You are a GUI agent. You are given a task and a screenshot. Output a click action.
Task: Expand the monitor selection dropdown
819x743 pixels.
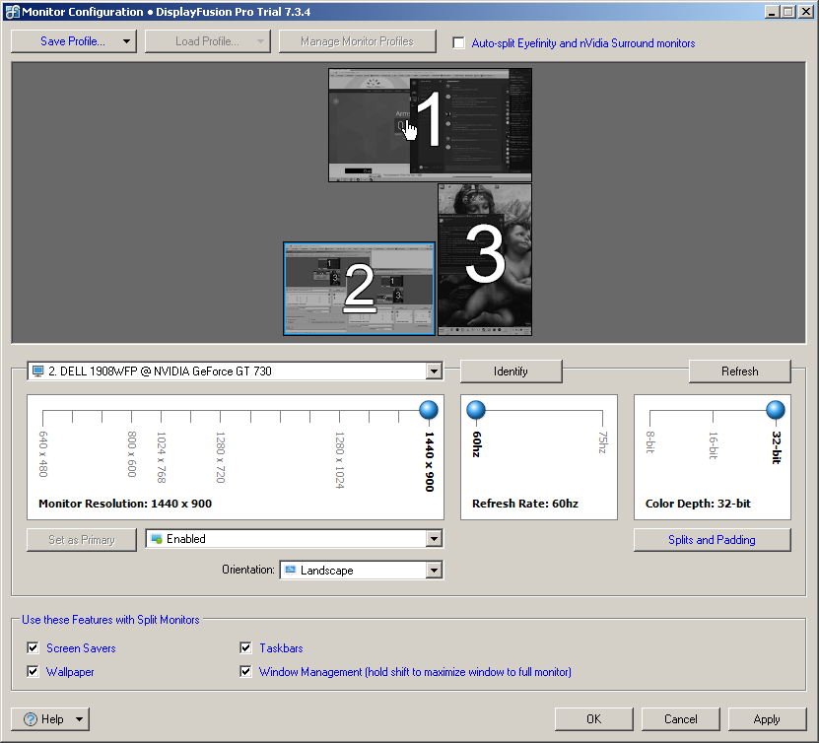coord(434,371)
